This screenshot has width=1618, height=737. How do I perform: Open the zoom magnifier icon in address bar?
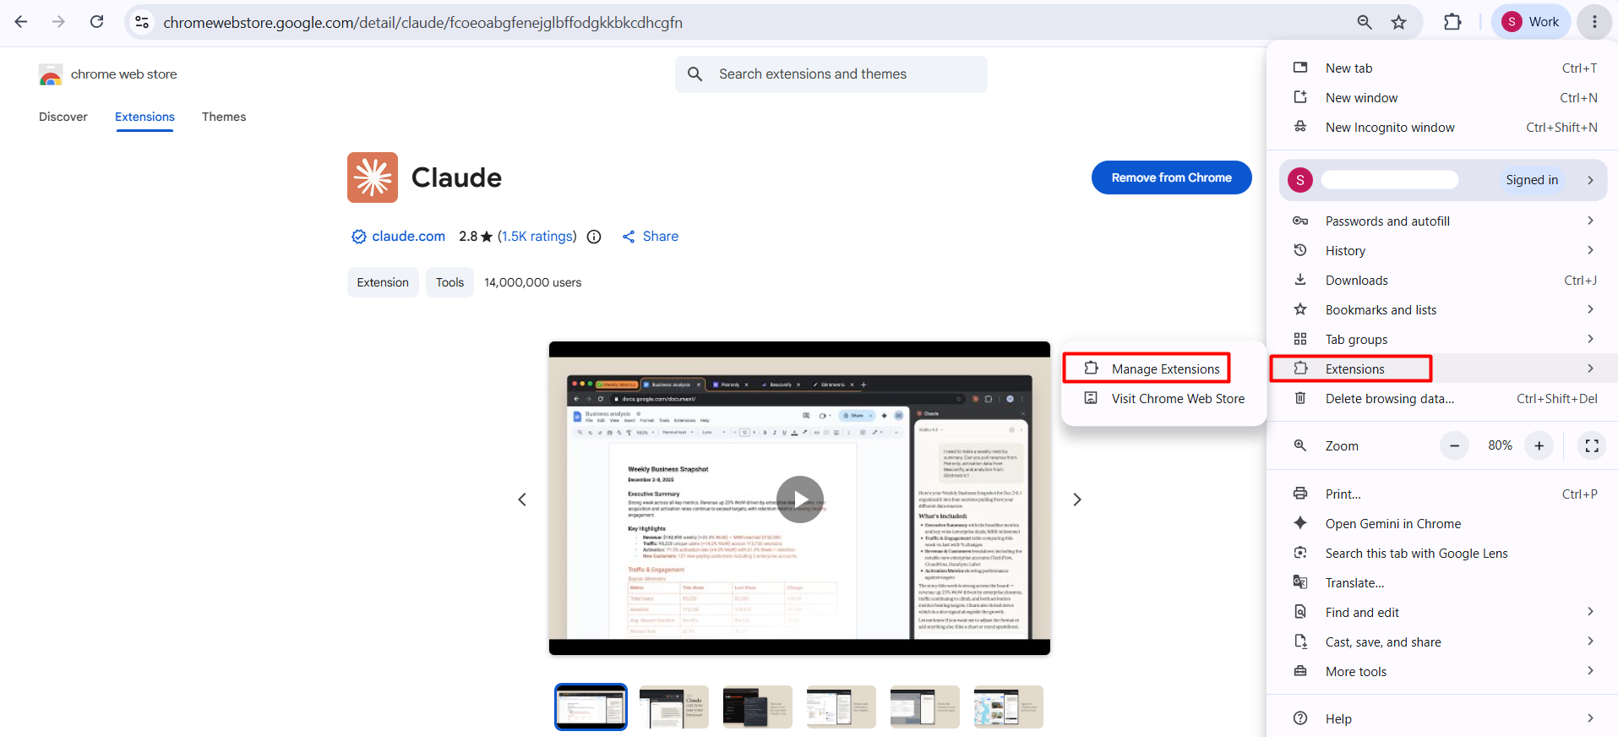tap(1365, 22)
